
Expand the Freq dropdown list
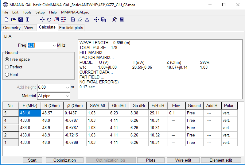point(54,45)
